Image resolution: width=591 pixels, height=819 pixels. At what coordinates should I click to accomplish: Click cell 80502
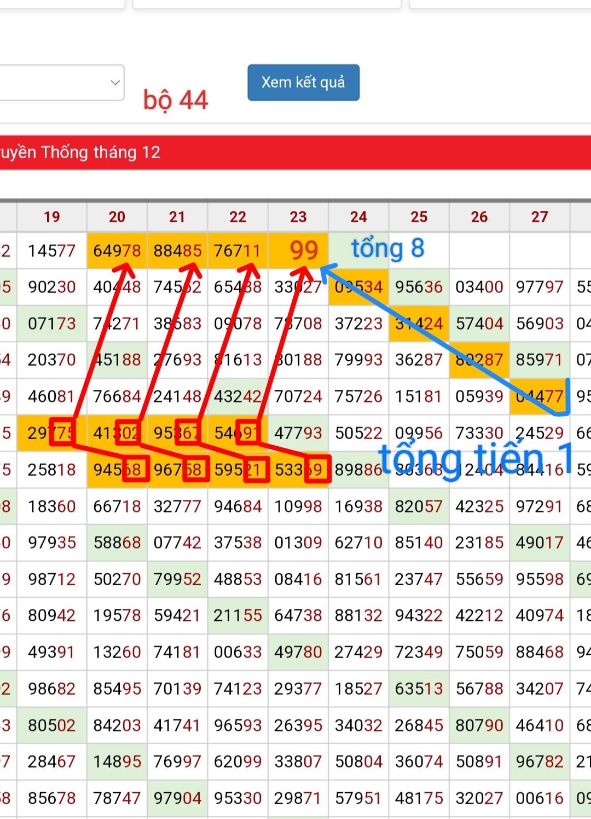pos(52,725)
